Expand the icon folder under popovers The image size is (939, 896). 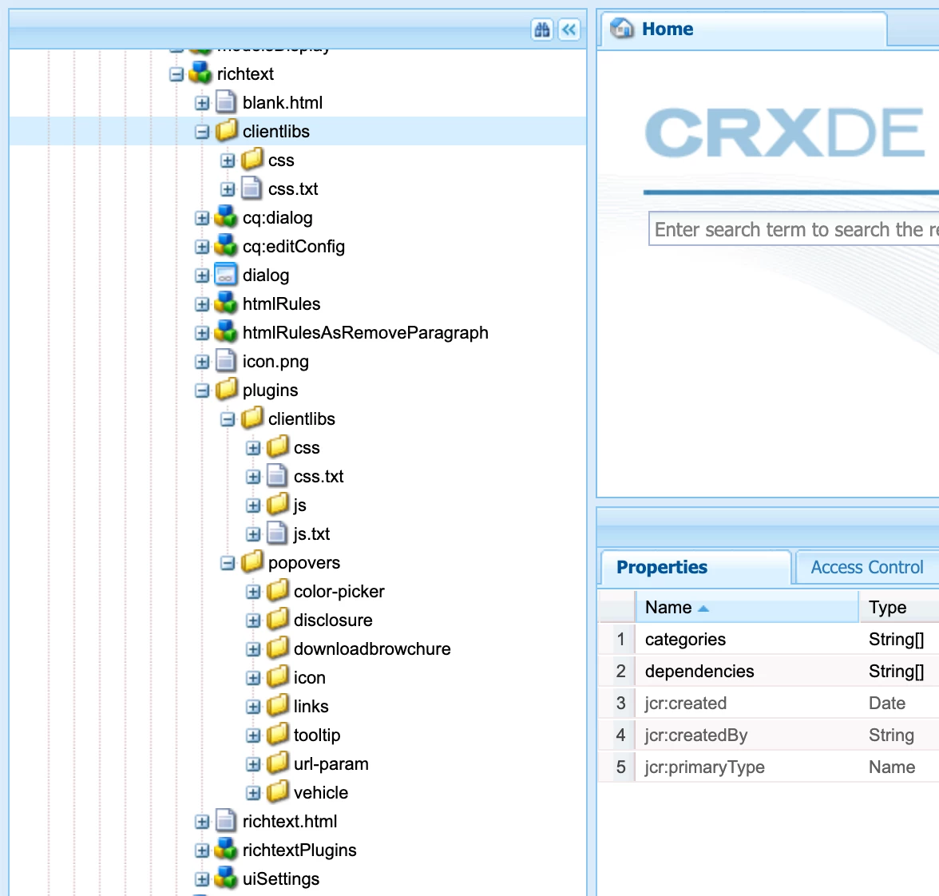click(253, 678)
